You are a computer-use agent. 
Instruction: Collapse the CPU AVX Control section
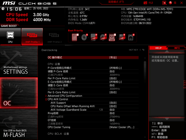[46, 99]
